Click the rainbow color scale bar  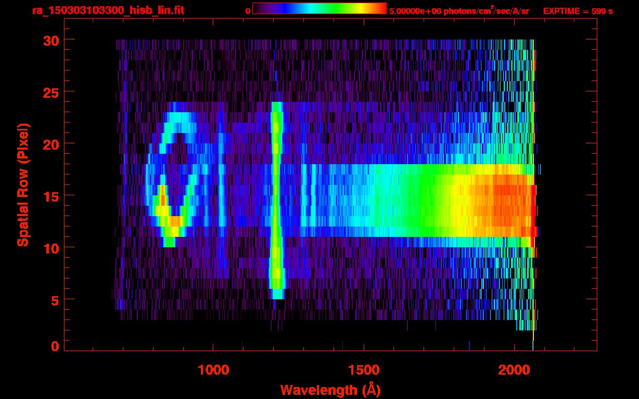click(x=319, y=8)
